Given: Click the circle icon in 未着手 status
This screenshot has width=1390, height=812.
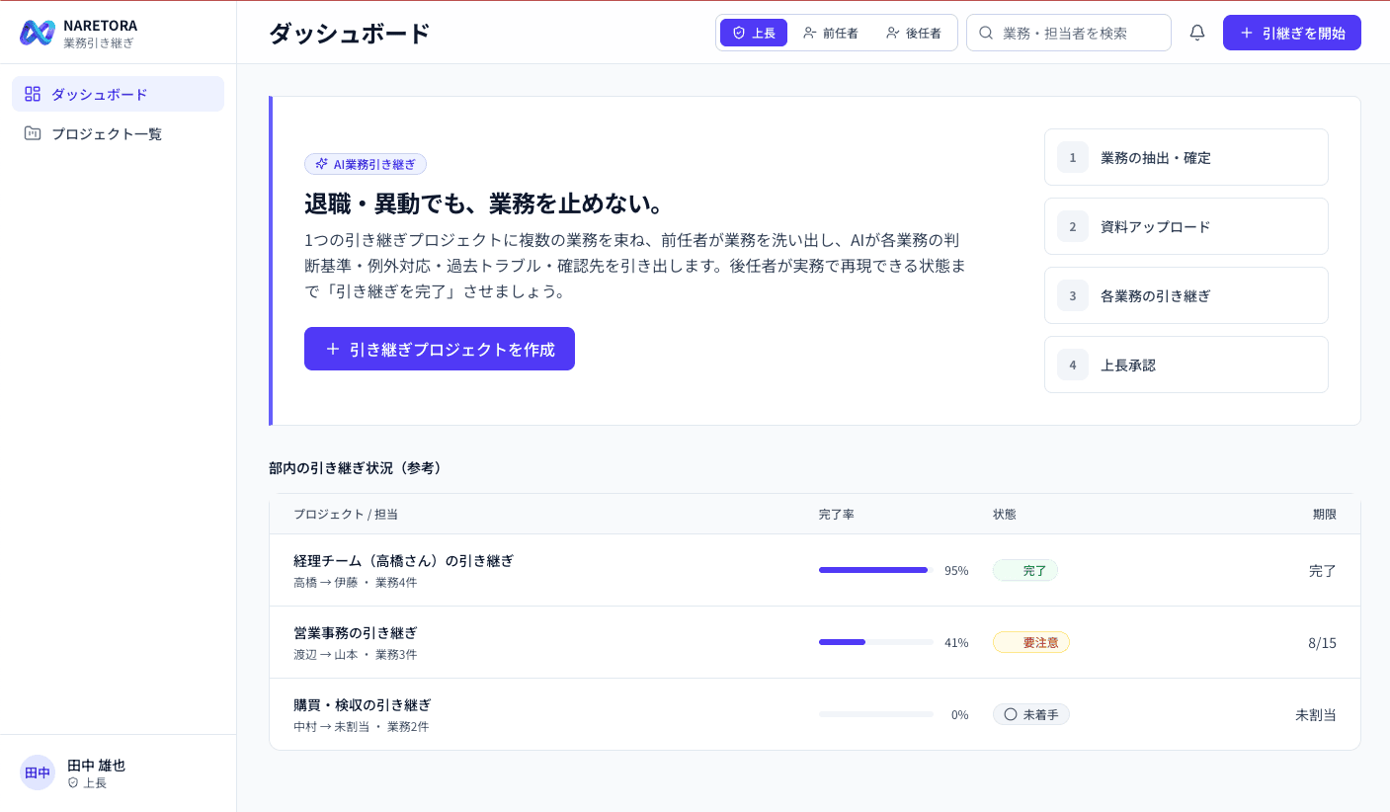Looking at the screenshot, I should 1011,714.
